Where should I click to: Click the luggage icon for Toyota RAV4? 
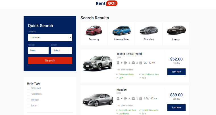pyautogui.click(x=133, y=63)
